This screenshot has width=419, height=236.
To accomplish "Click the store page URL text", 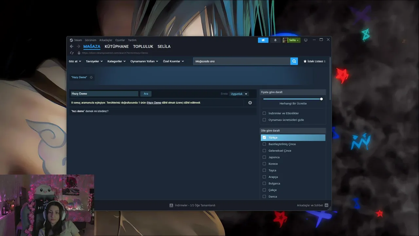I will coord(115,53).
